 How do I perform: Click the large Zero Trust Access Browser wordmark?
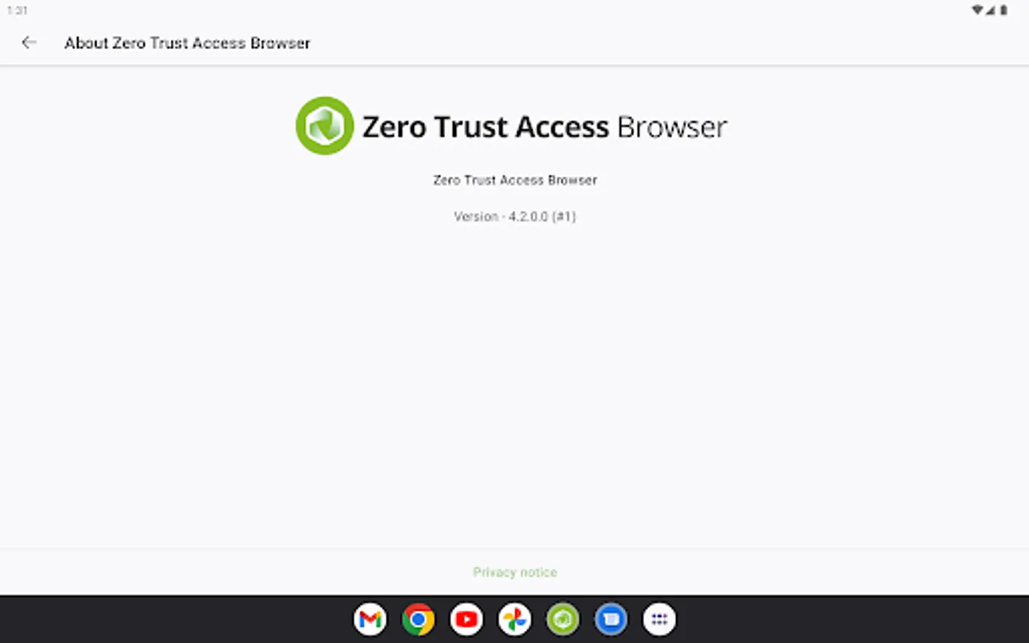pos(545,127)
